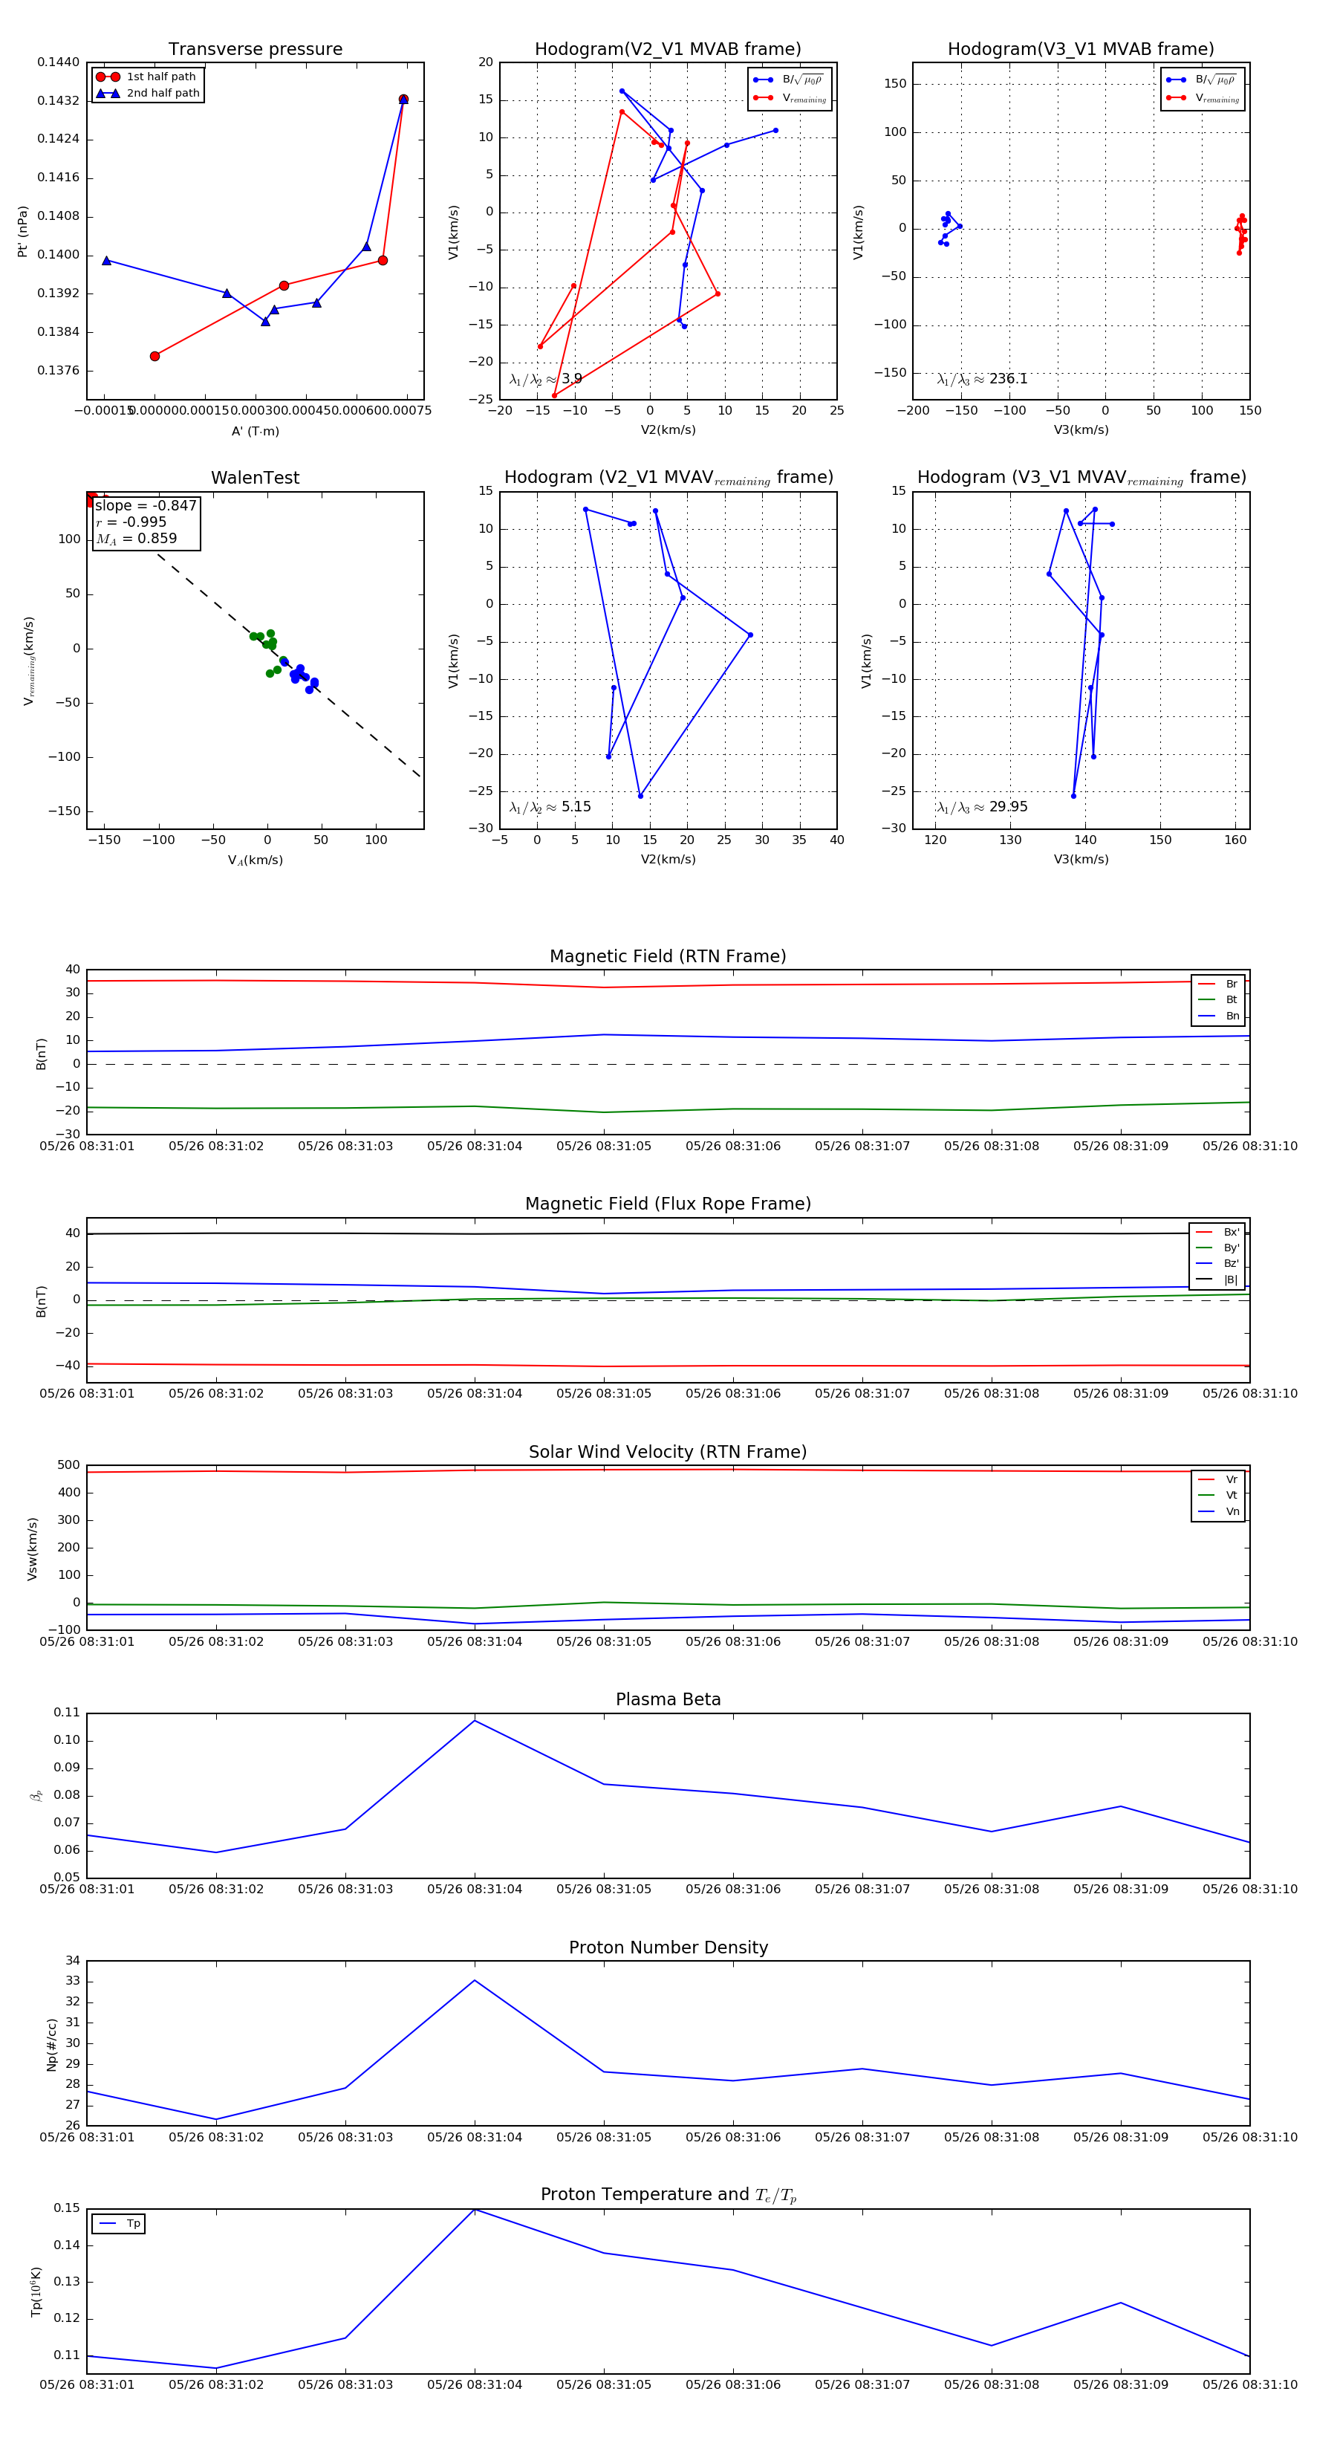
Task: Click the 'Hodogram (V2_V1 MVAV remaining frame)' title
Action: pyautogui.click(x=668, y=478)
